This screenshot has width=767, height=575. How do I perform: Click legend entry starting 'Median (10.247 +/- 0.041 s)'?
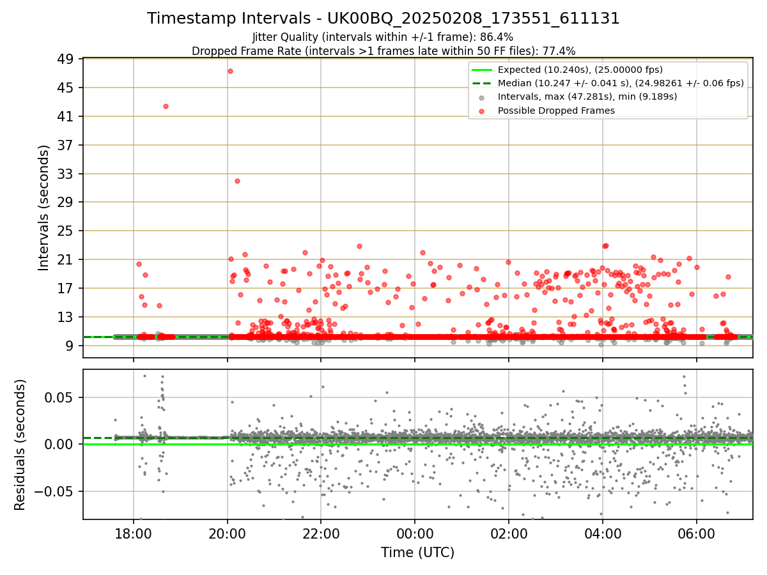coord(621,83)
